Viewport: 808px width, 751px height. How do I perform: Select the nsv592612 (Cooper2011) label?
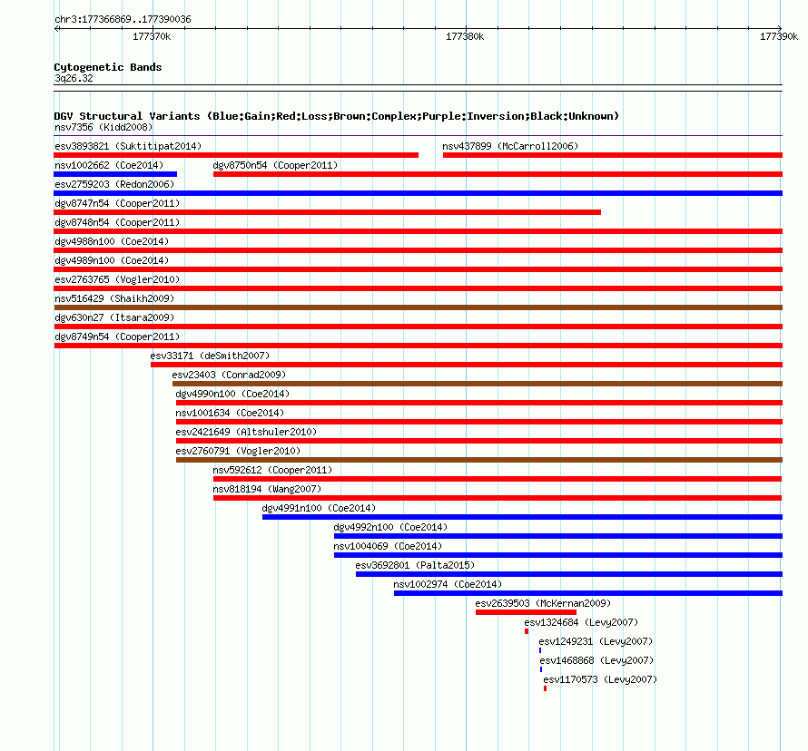[x=272, y=470]
